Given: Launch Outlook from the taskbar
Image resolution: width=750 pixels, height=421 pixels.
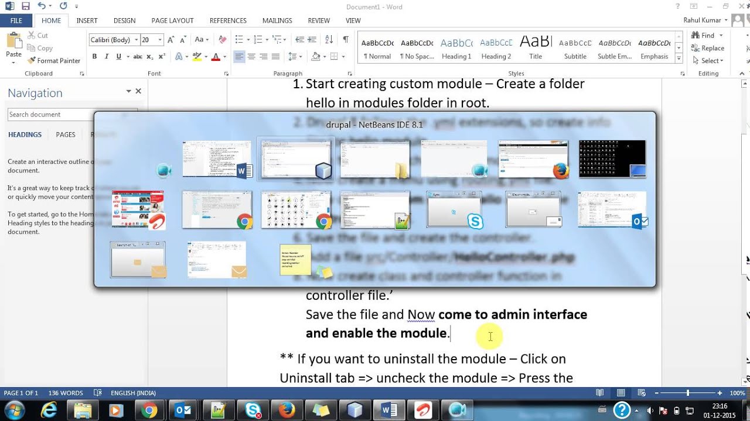Looking at the screenshot, I should (x=183, y=410).
